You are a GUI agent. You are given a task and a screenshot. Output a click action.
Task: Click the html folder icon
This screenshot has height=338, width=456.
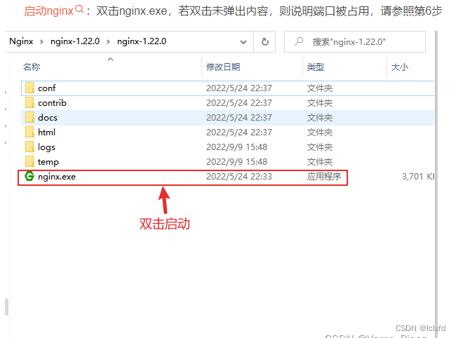(x=29, y=133)
